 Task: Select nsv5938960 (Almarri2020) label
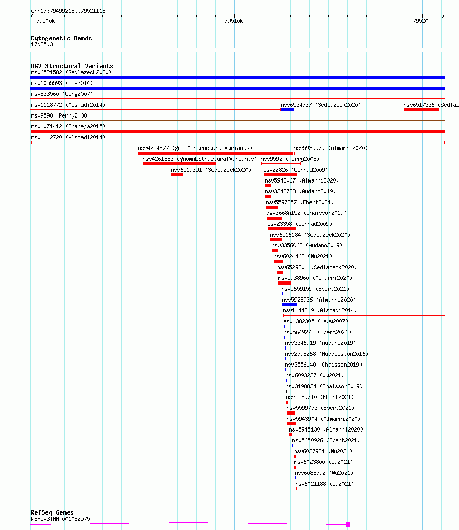pyautogui.click(x=315, y=277)
